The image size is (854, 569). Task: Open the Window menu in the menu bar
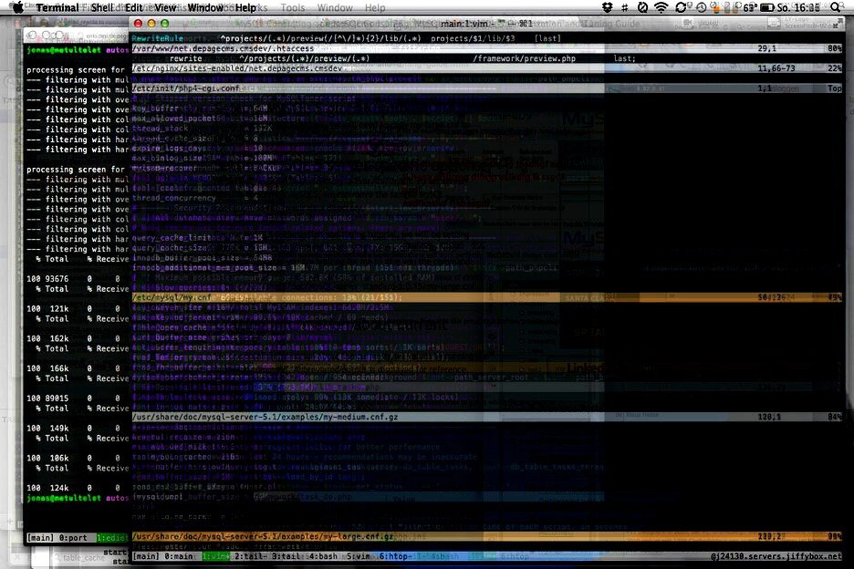pyautogui.click(x=205, y=7)
